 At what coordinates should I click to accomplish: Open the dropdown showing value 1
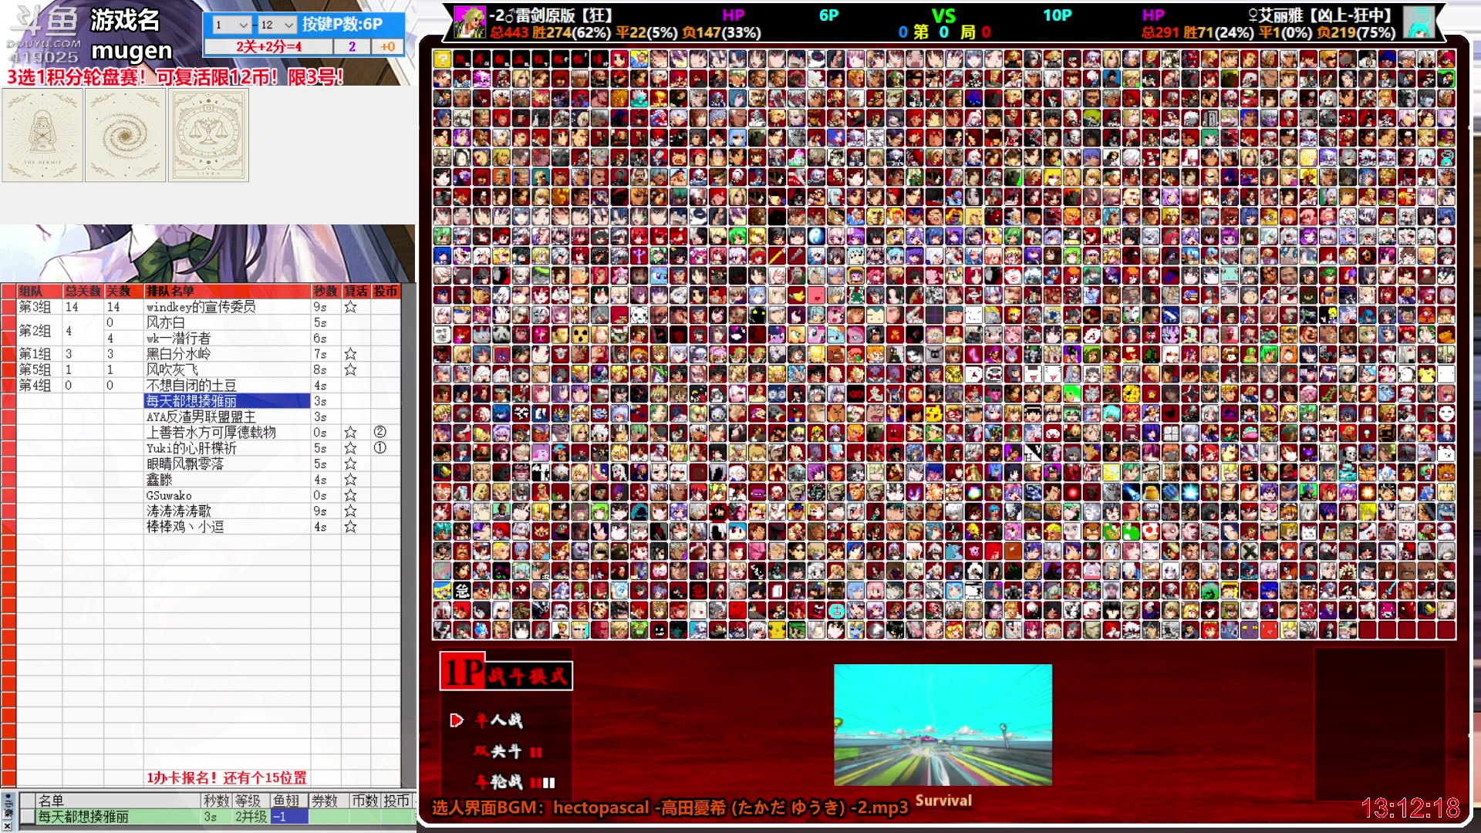pyautogui.click(x=231, y=25)
